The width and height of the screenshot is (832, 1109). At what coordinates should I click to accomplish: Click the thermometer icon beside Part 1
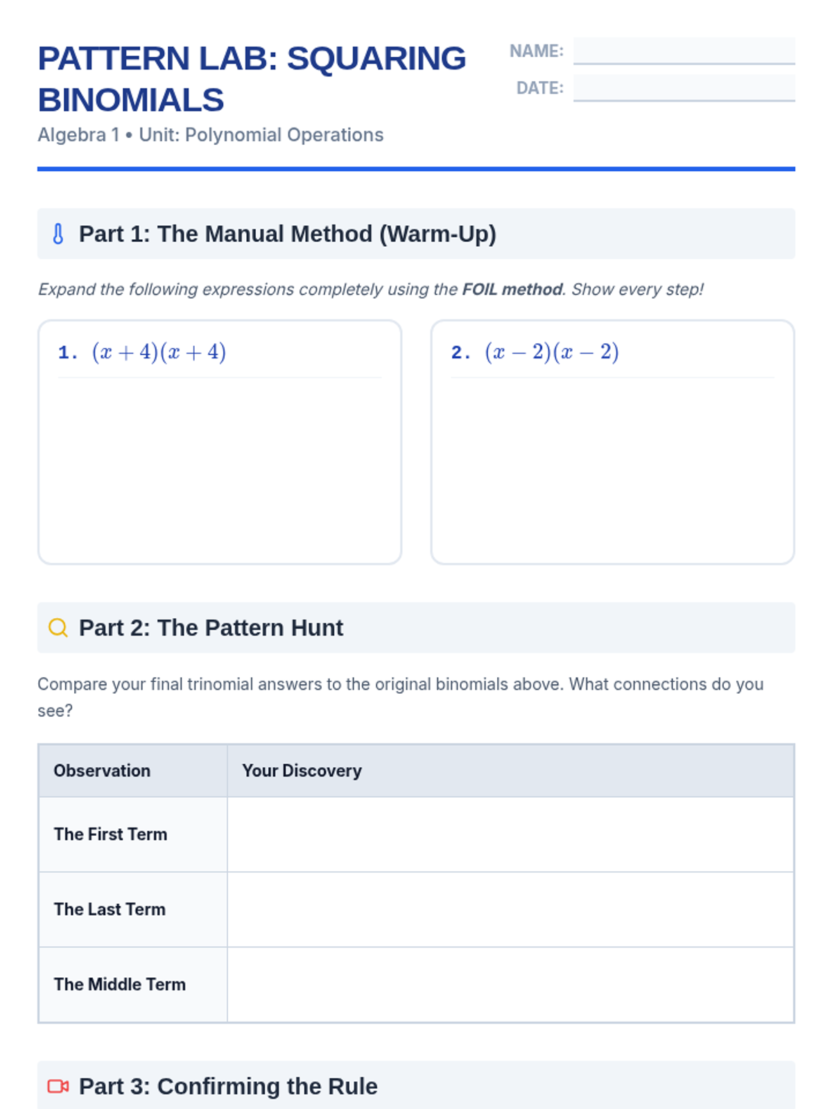pos(58,234)
